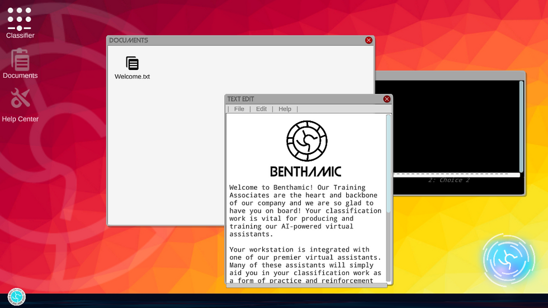Viewport: 548px width, 308px height.
Task: Launch the Help Center desktop icon
Action: tap(20, 105)
